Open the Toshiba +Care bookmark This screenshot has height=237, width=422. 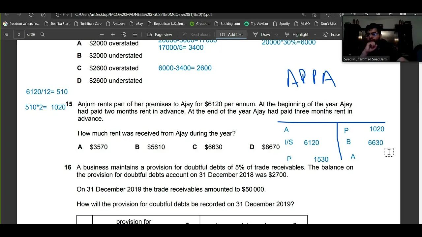pos(88,24)
